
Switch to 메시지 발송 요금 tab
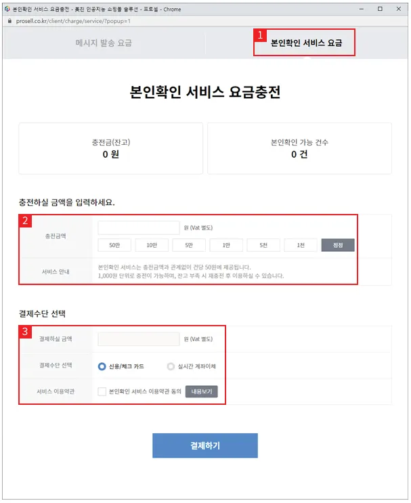click(103, 43)
